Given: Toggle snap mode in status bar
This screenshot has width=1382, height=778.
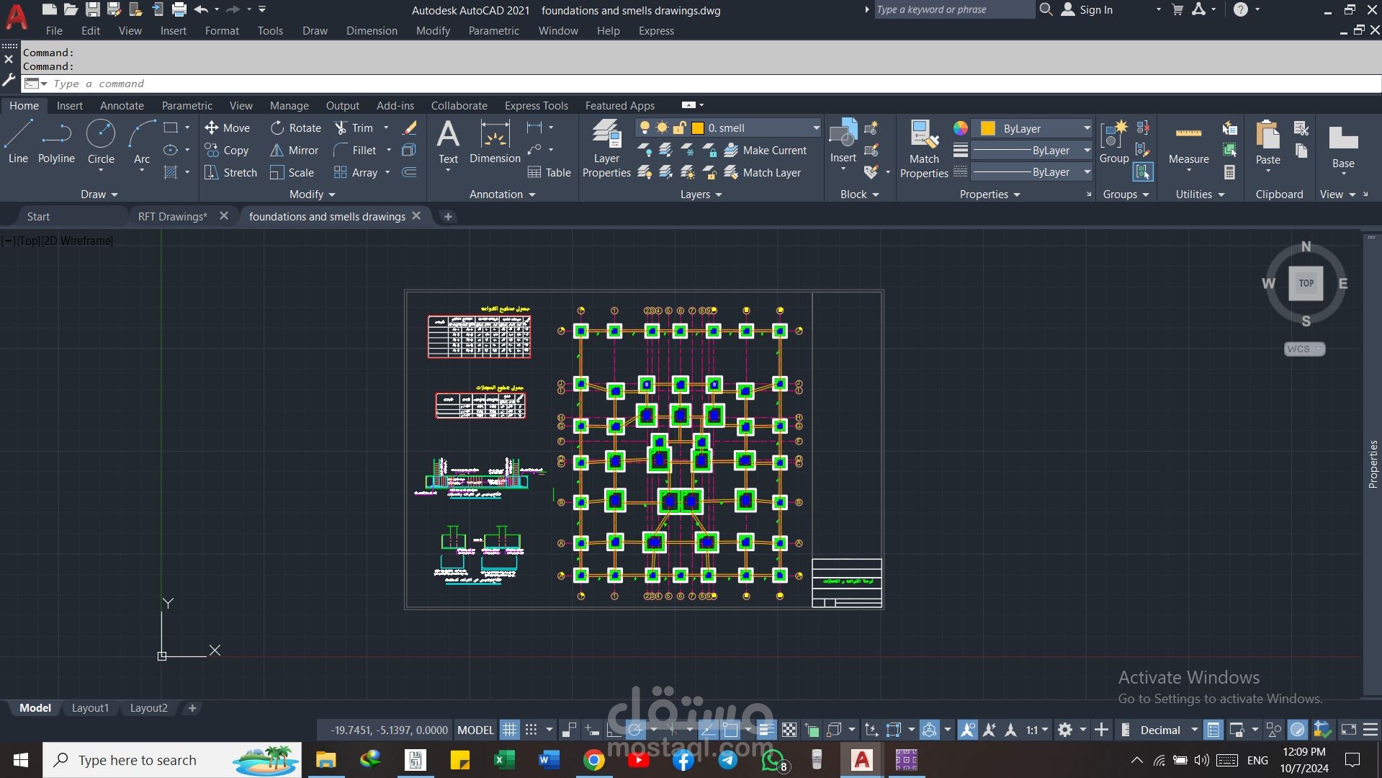Looking at the screenshot, I should click(x=531, y=730).
